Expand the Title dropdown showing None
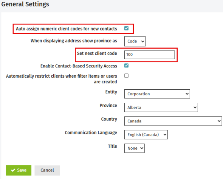Image resolution: width=223 pixels, height=179 pixels. click(x=135, y=148)
